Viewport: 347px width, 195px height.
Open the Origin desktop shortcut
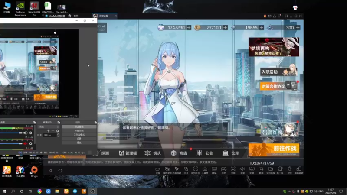[x=34, y=171]
